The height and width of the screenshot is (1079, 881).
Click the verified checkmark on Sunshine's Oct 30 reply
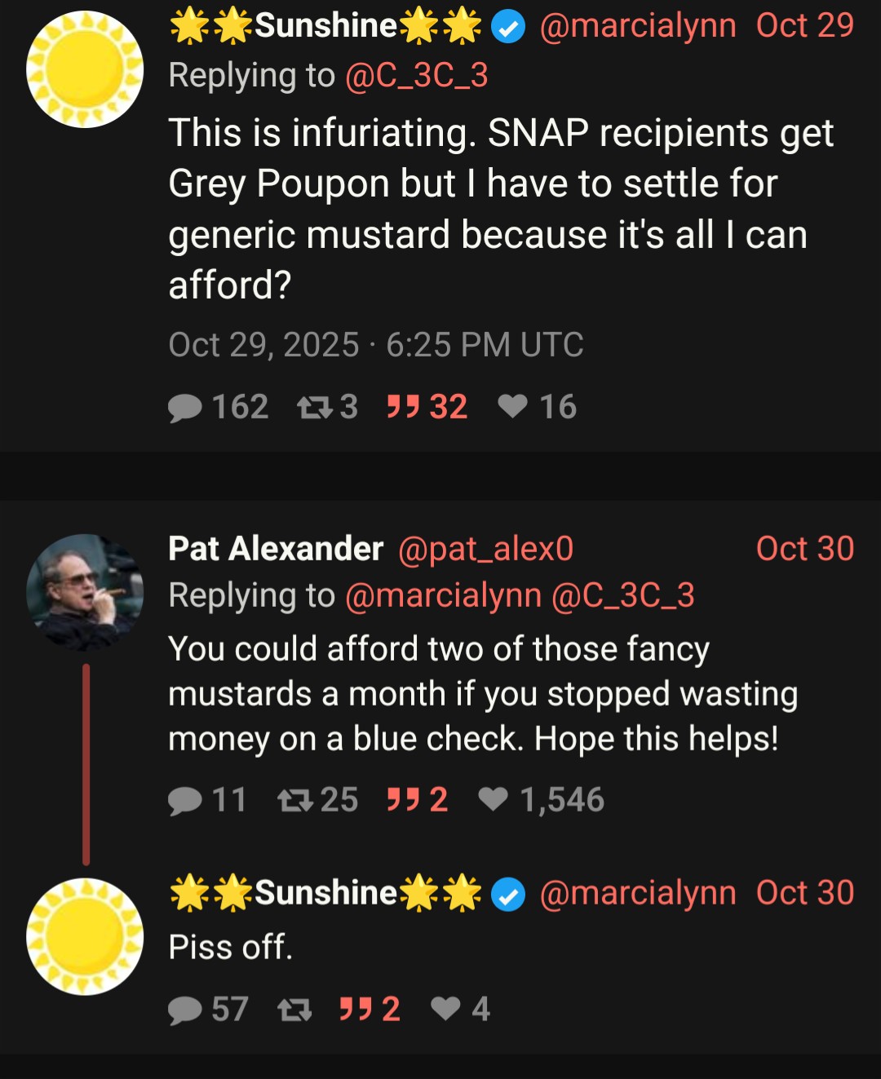pos(507,892)
